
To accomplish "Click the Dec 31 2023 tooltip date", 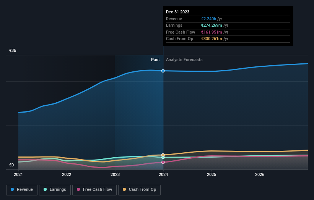I will pos(177,12).
